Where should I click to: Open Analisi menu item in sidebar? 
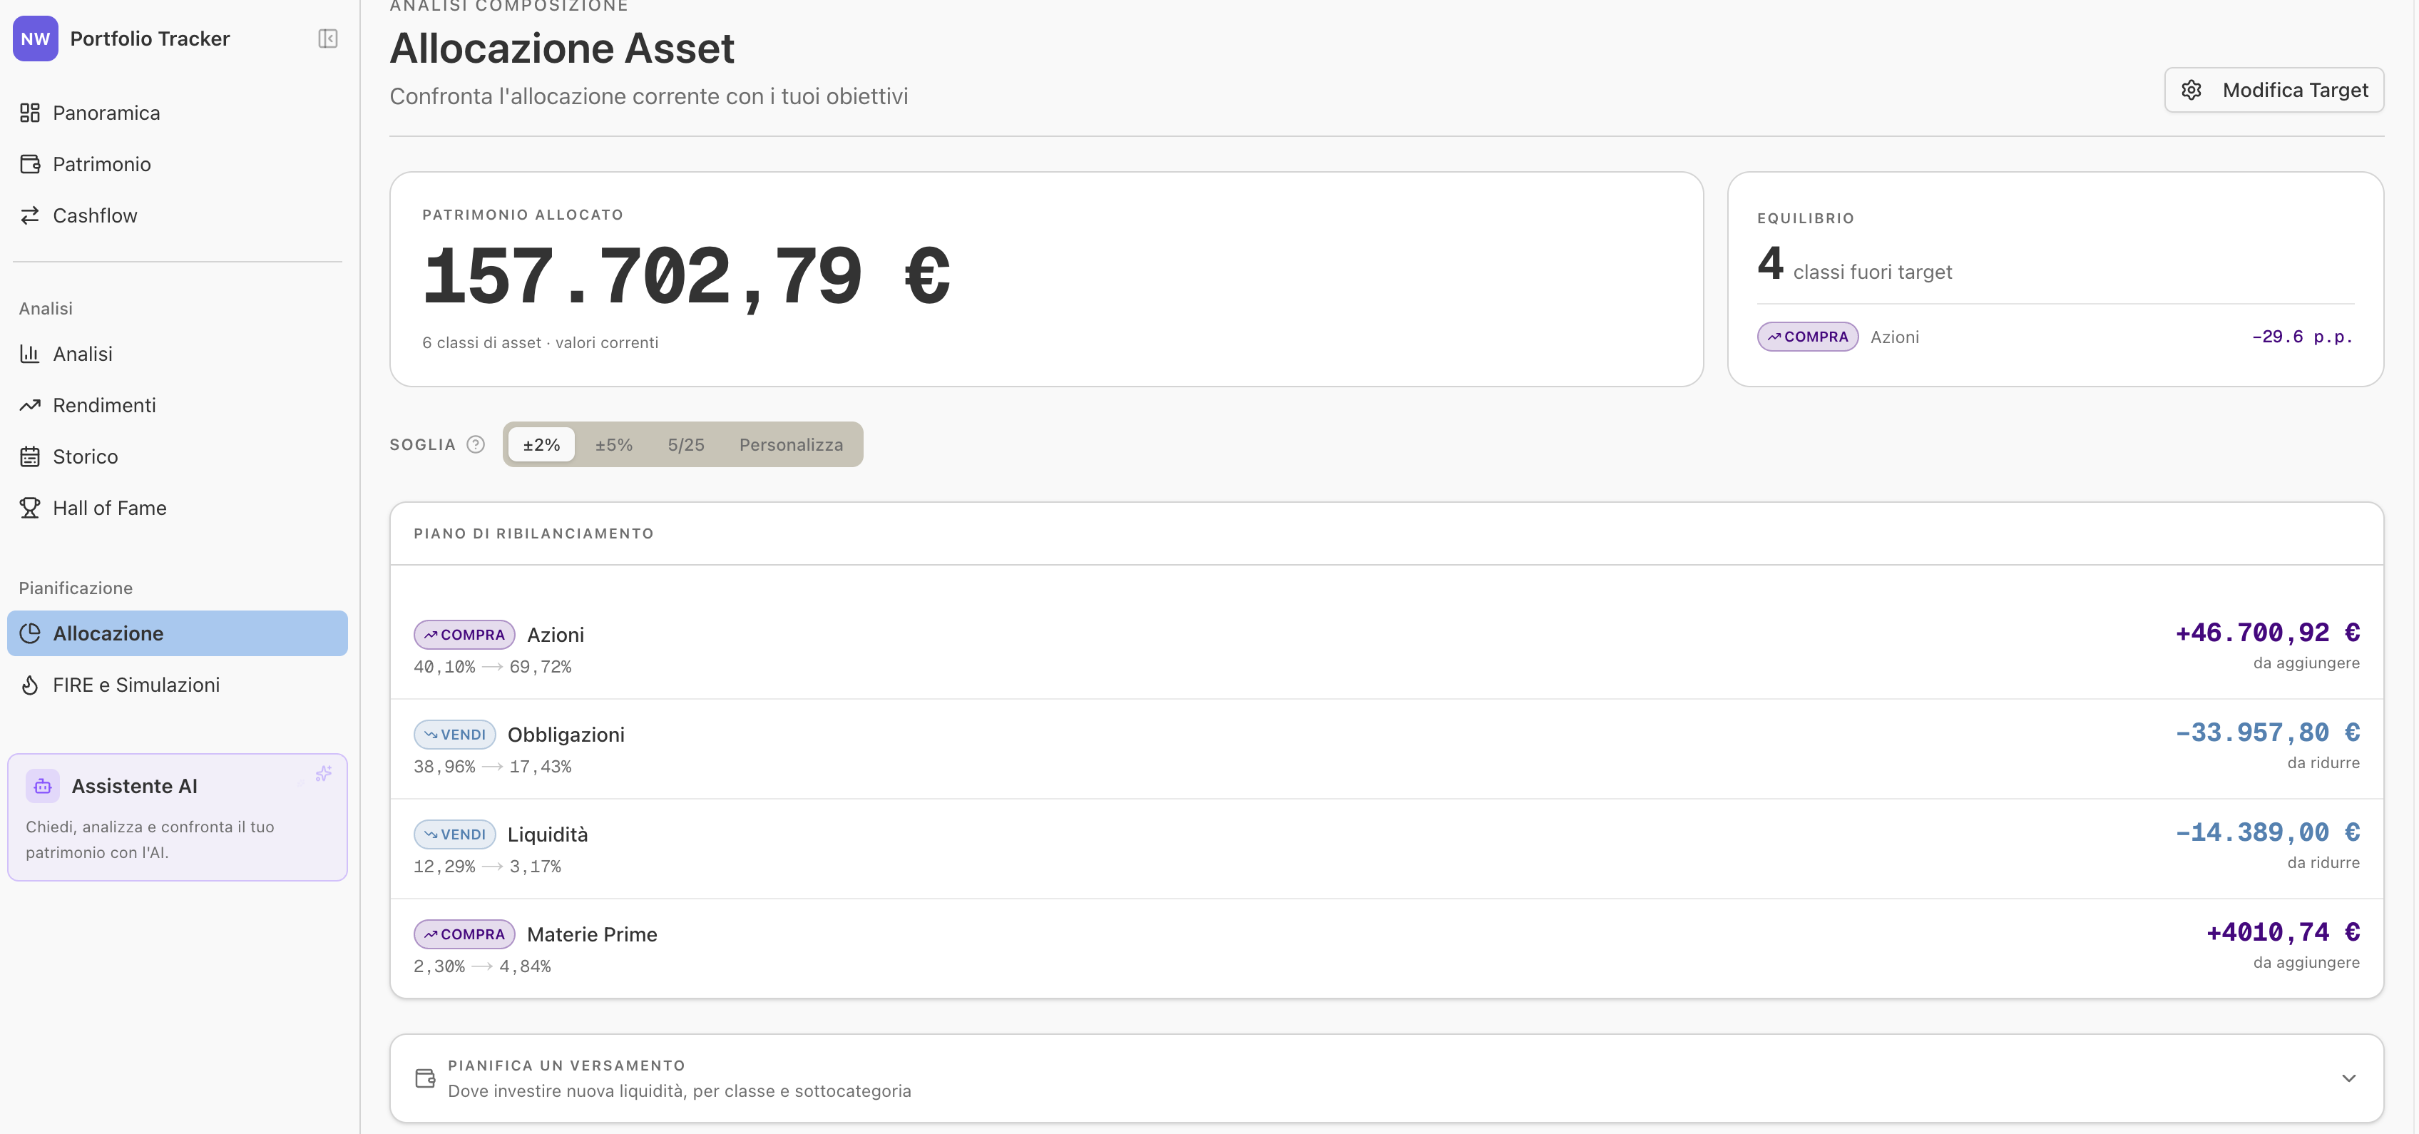pos(178,354)
